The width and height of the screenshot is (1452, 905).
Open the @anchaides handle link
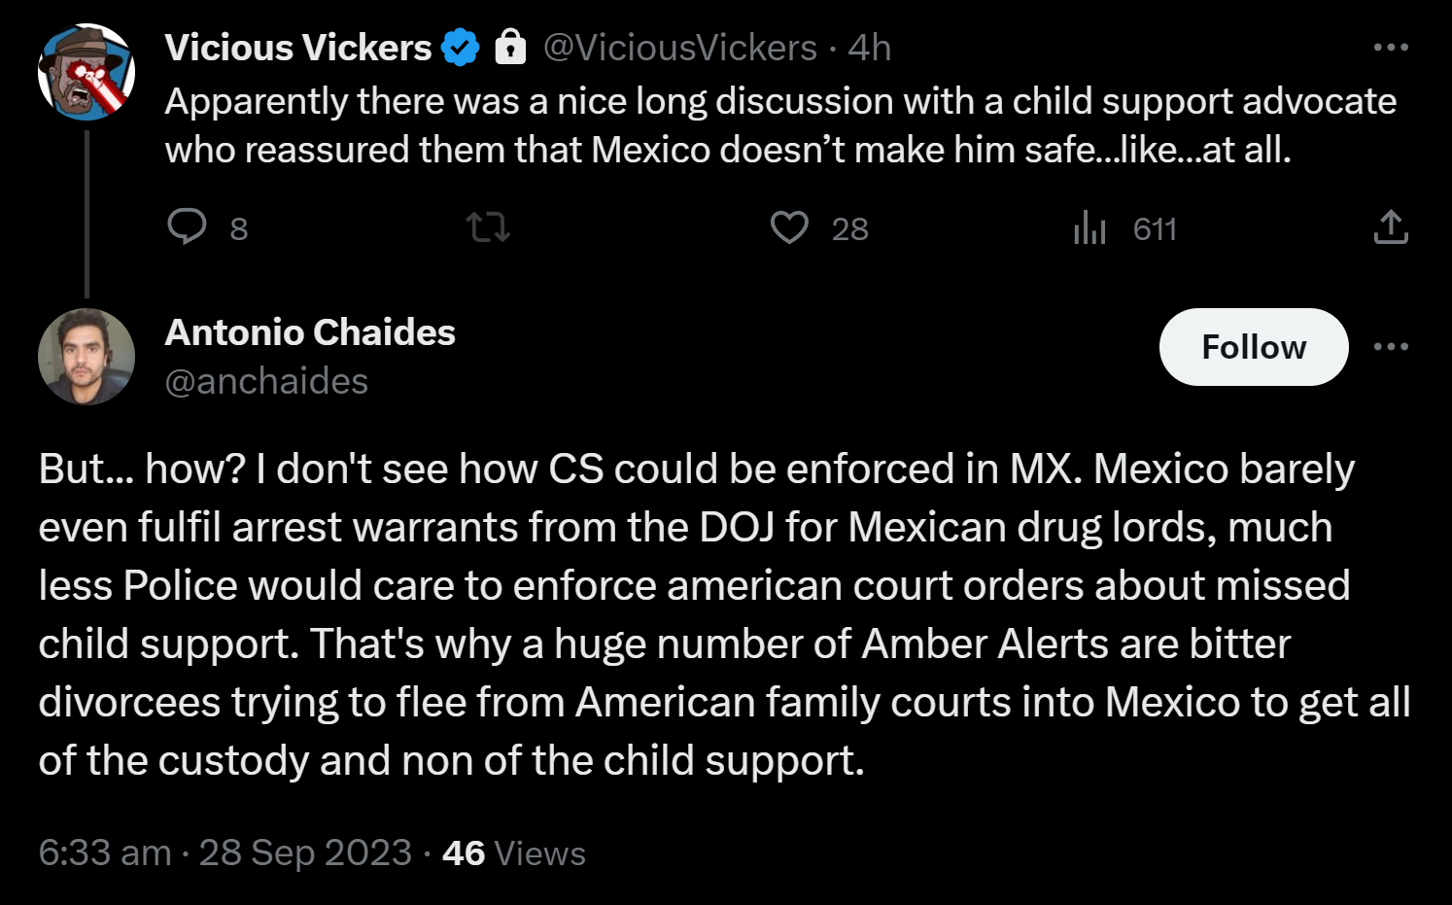tap(266, 381)
